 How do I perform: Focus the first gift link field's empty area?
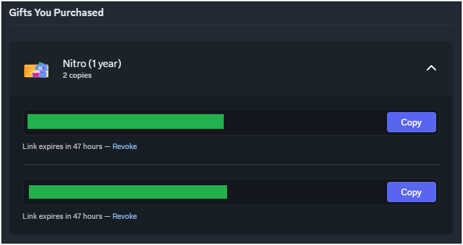point(305,122)
